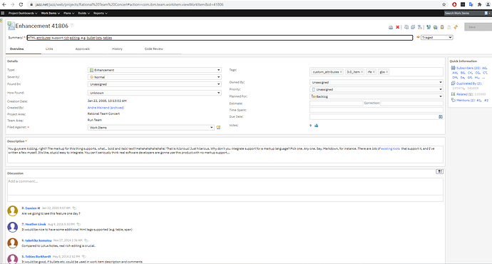Open the Work Items menu
This screenshot has width=492, height=264.
[x=50, y=13]
